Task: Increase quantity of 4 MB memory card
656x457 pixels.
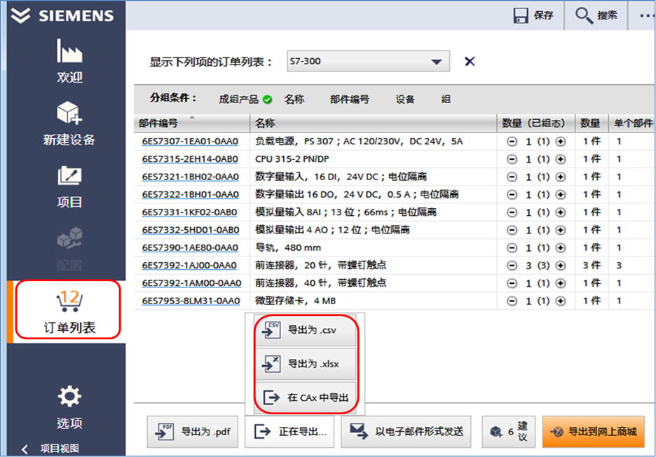Action: (560, 301)
